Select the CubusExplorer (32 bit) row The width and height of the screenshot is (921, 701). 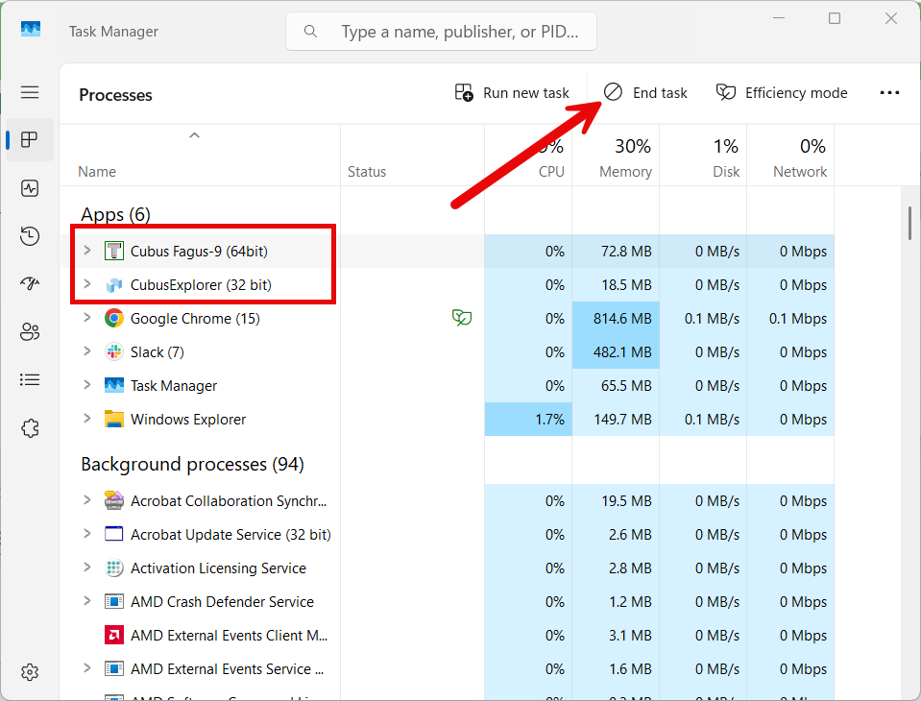point(201,285)
